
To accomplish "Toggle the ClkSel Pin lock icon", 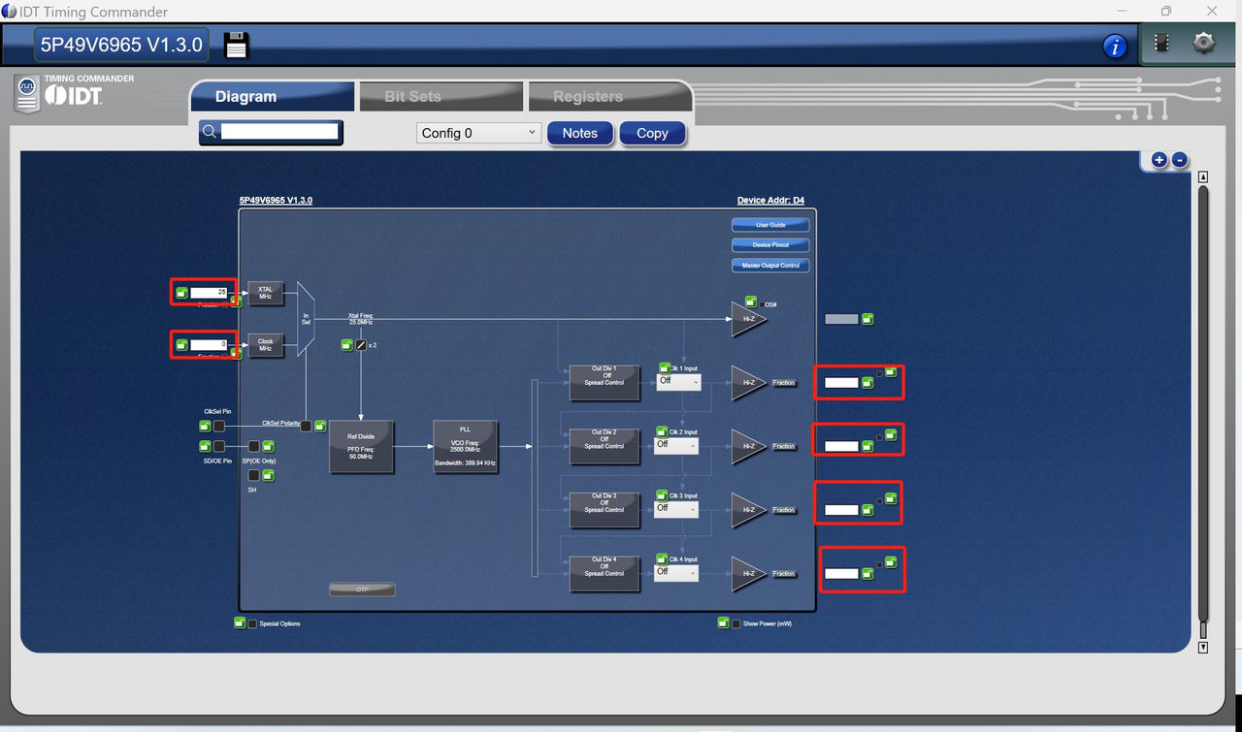I will (x=205, y=426).
